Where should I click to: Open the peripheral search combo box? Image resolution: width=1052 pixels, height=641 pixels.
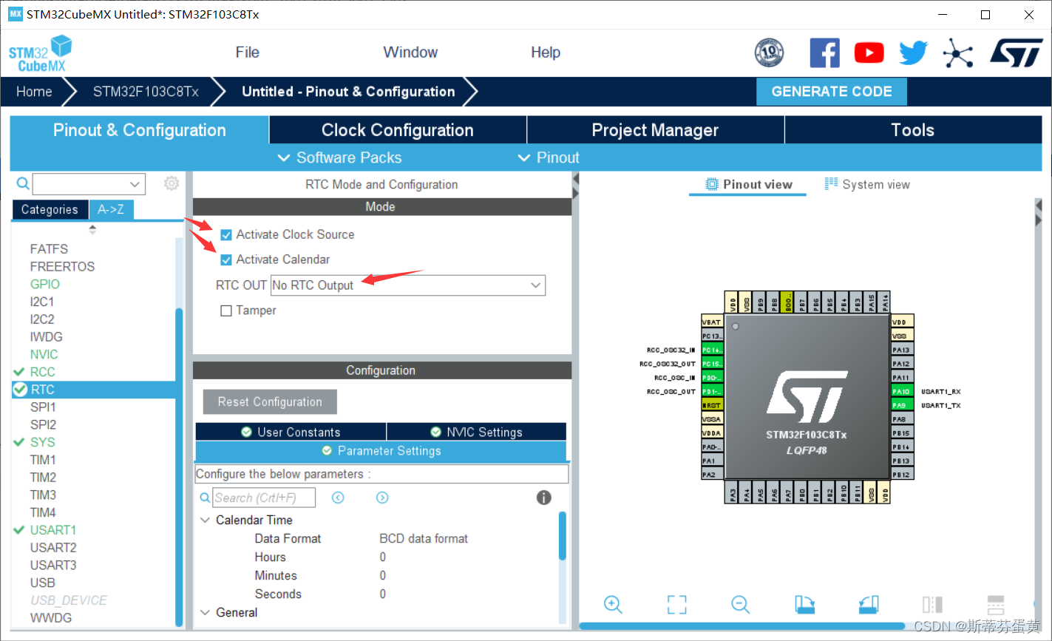[89, 183]
